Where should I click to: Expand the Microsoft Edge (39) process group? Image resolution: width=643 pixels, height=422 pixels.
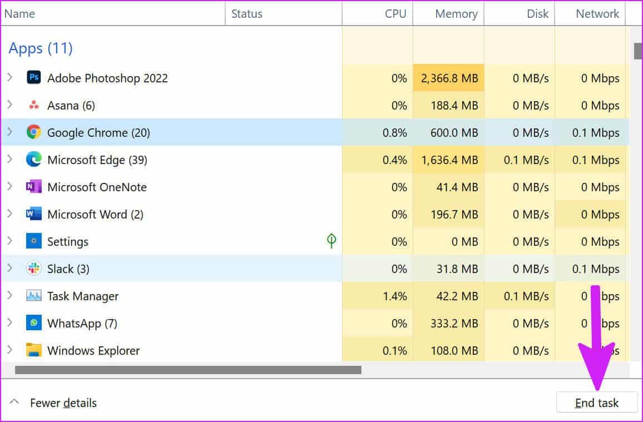pos(10,160)
